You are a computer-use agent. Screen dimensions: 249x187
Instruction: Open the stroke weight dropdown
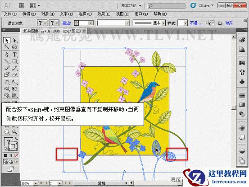(x=91, y=23)
